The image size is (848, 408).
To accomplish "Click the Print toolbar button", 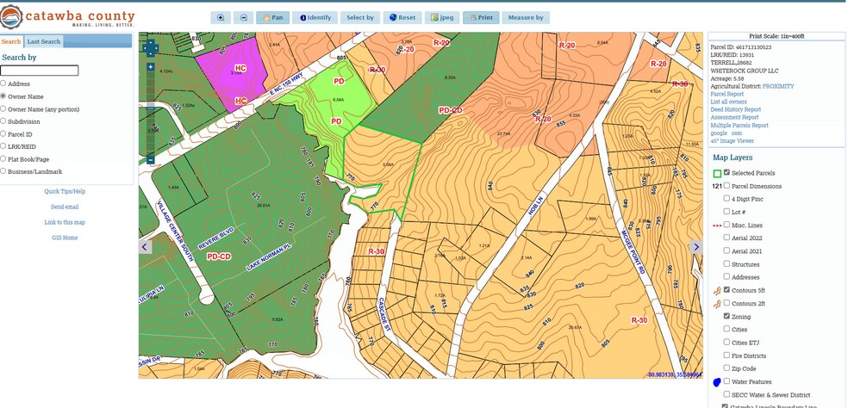I will 480,17.
